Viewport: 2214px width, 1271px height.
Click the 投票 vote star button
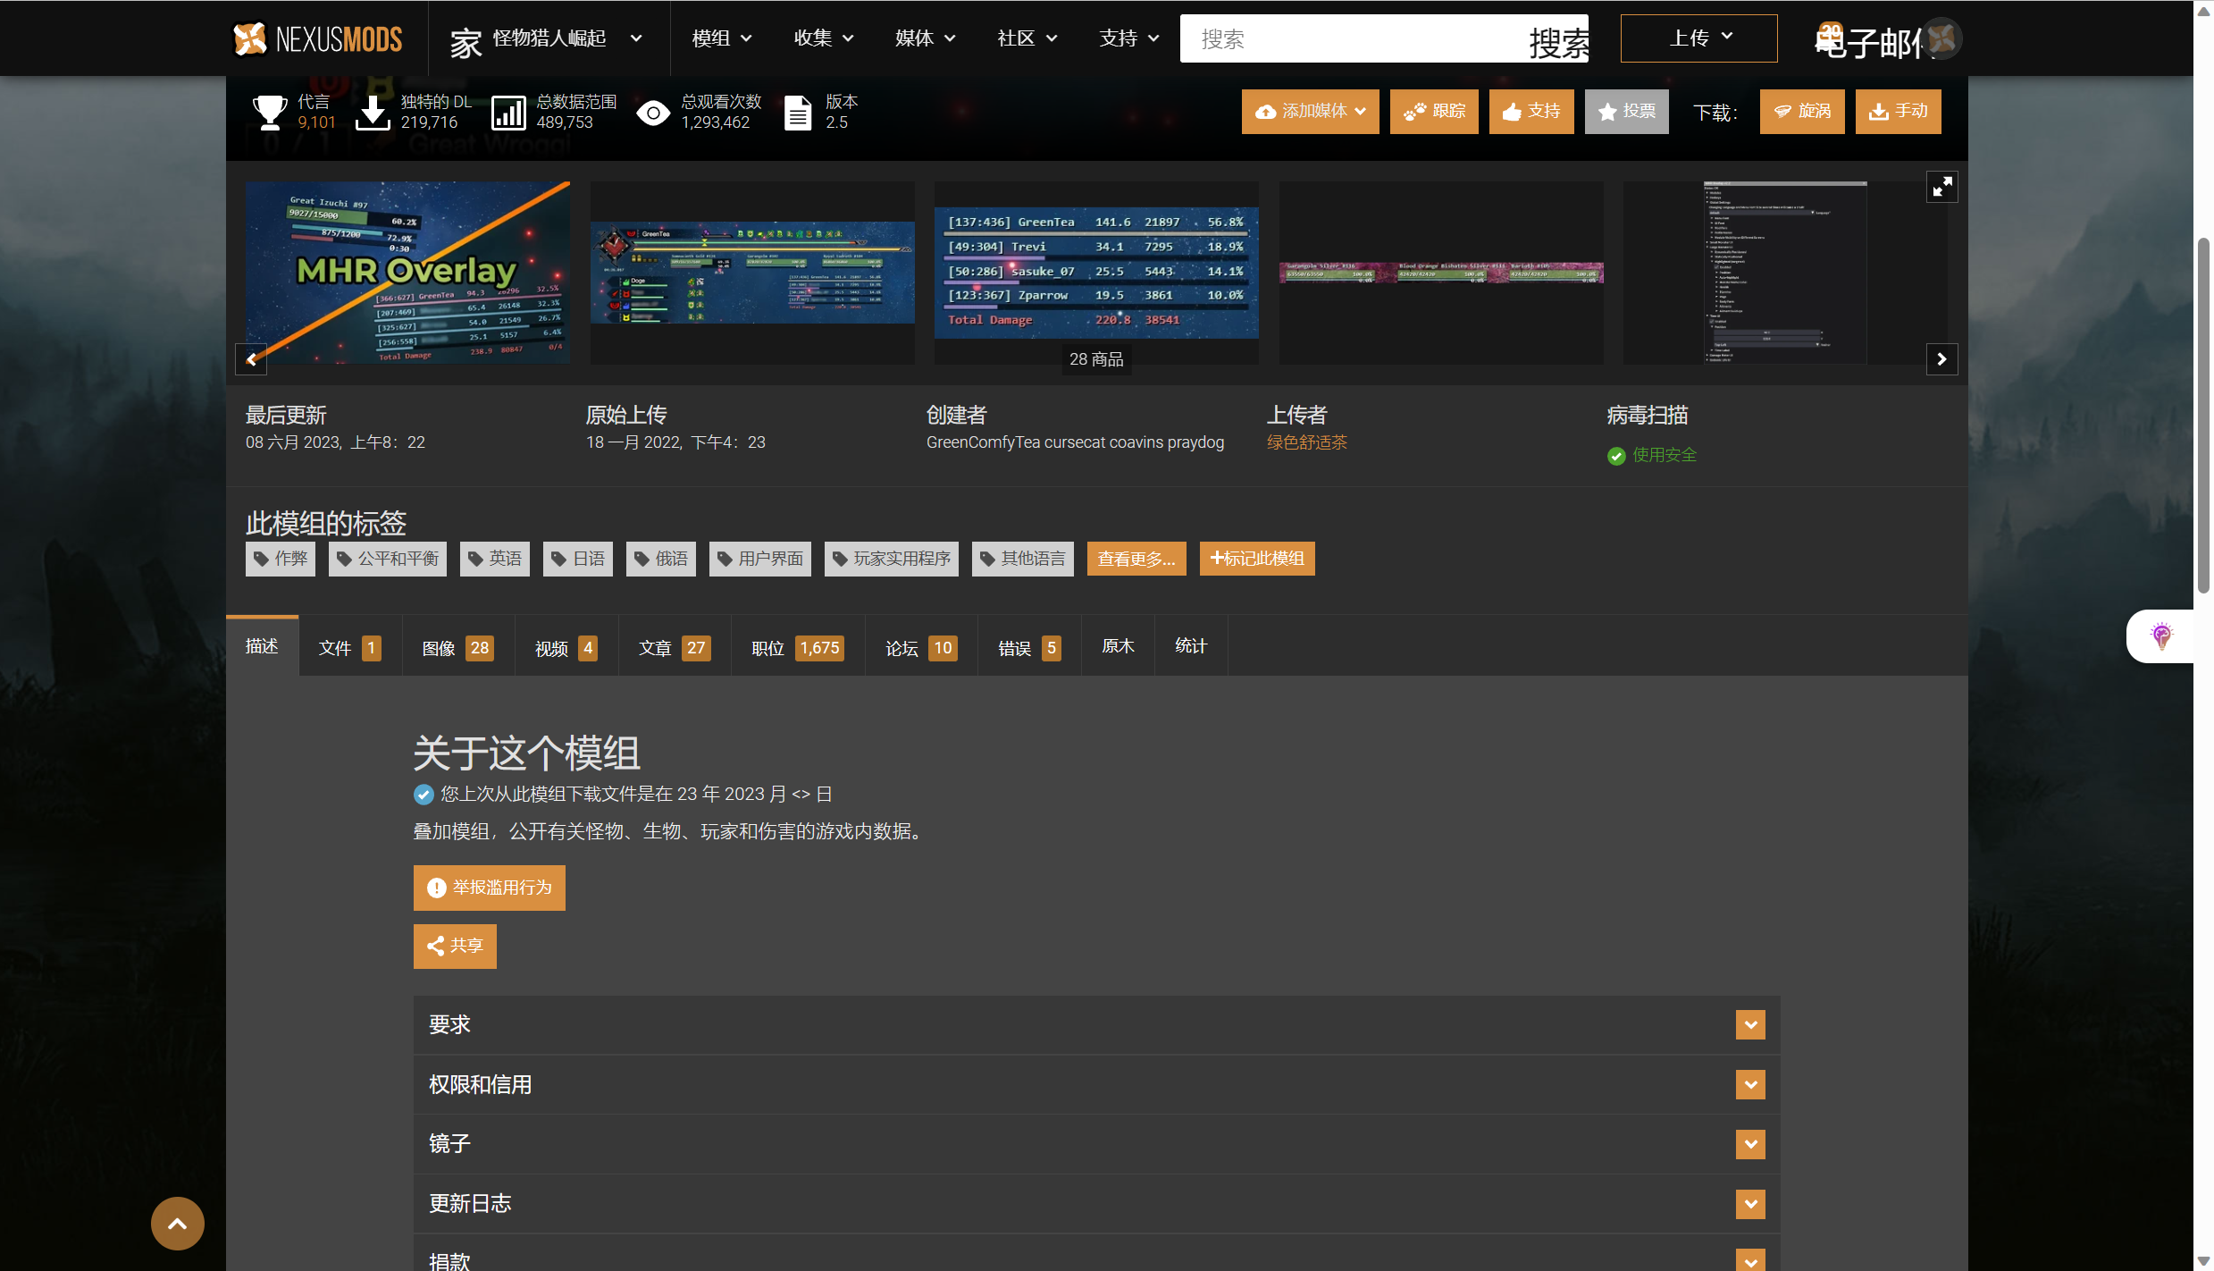[1626, 112]
